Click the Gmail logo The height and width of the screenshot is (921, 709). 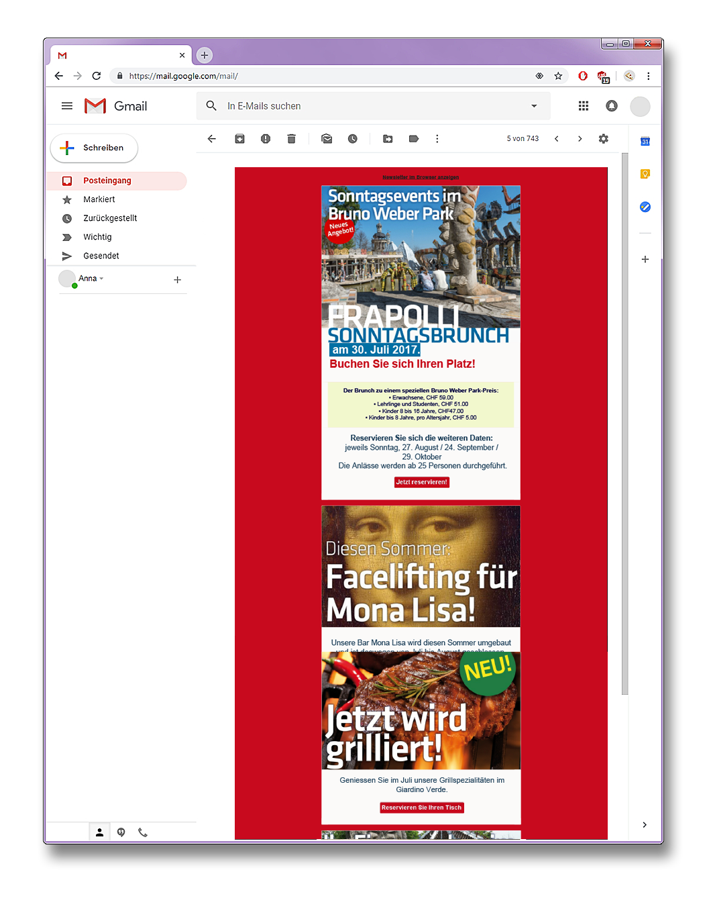point(115,106)
